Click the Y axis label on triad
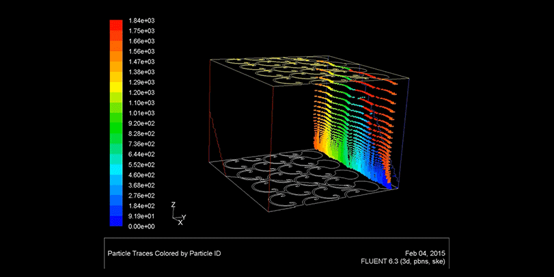Screen dimensions: 554x277 [184, 216]
